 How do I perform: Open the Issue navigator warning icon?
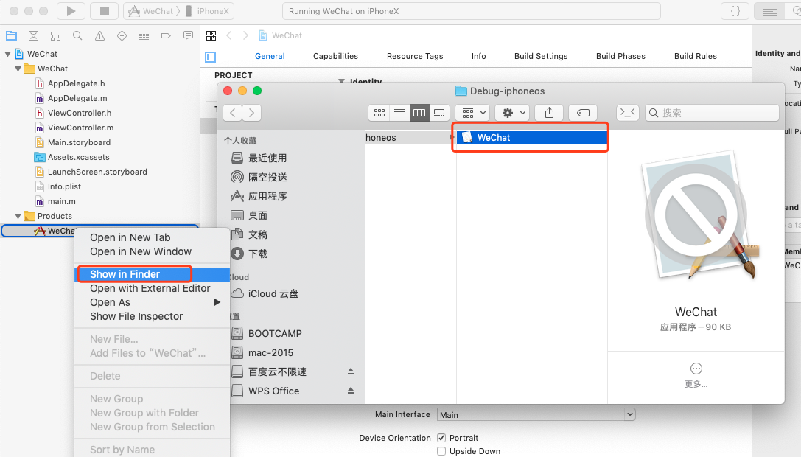tap(99, 35)
